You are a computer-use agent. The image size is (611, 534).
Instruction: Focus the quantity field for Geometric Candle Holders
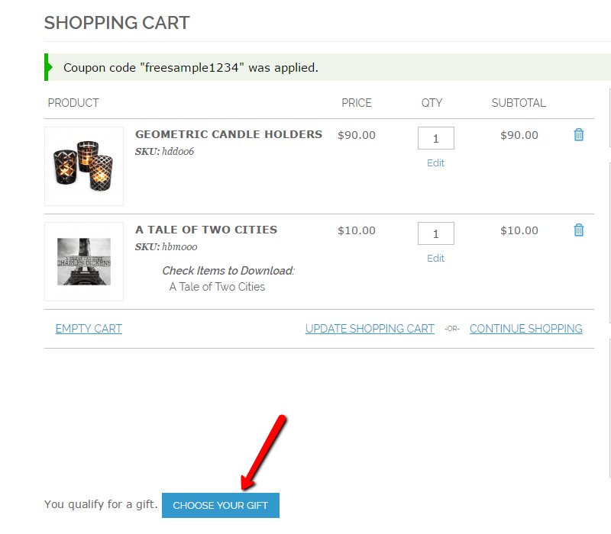[x=436, y=138]
